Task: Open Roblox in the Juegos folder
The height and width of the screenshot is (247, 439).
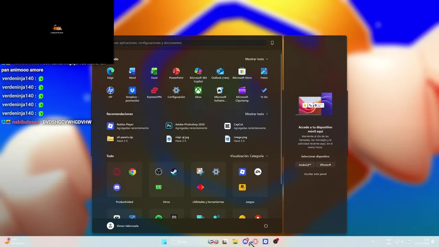Action: [242, 172]
